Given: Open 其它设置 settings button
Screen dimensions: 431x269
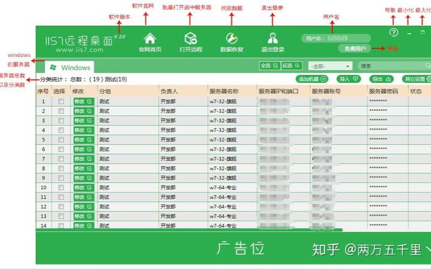Looking at the screenshot, I should (x=416, y=79).
